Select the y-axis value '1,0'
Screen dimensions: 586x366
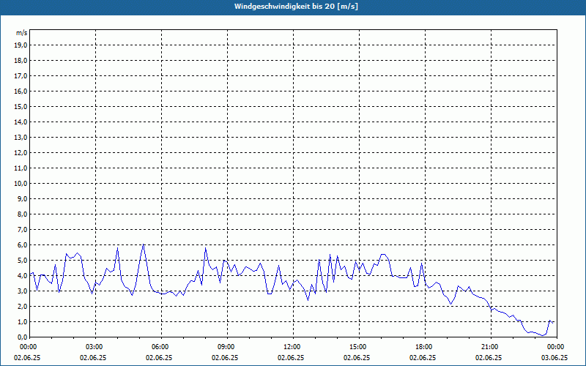coord(23,322)
